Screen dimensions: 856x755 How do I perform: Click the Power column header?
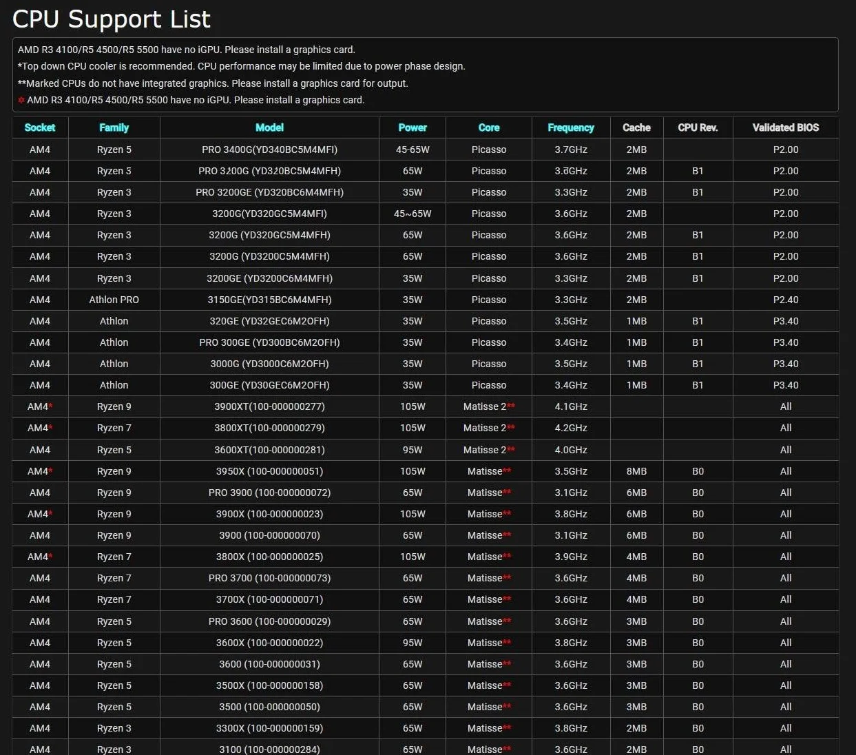413,127
